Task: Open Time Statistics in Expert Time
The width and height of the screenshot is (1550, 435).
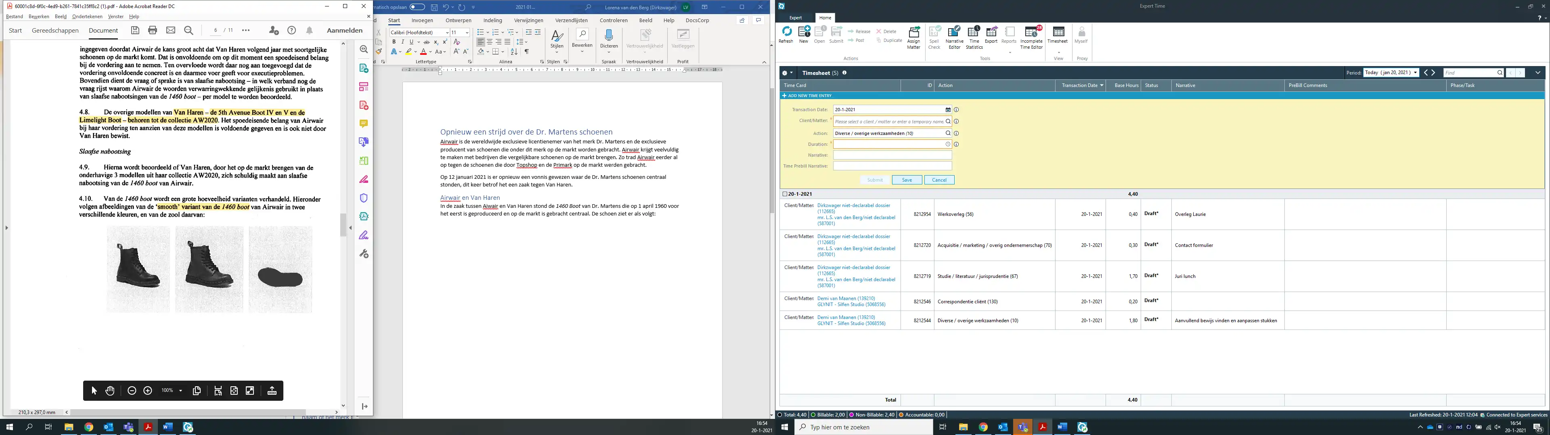Action: click(974, 37)
